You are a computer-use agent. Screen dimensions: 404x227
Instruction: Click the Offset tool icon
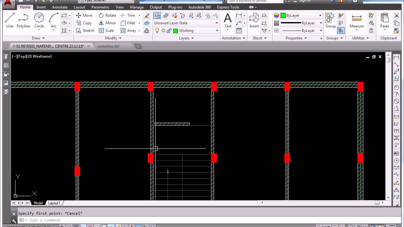pyautogui.click(x=147, y=30)
